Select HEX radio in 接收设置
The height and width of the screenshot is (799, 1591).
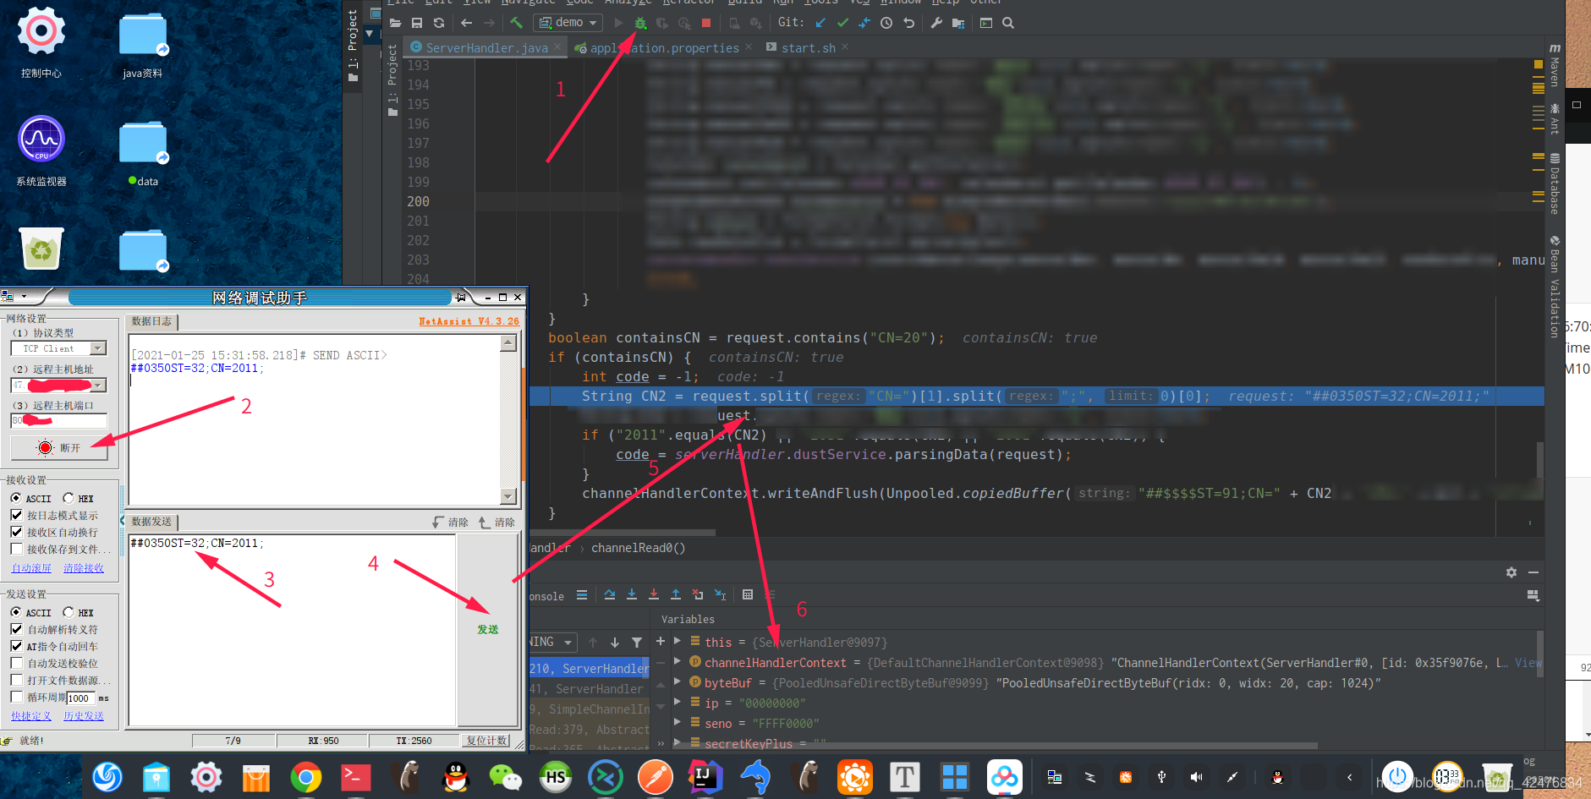coord(68,499)
